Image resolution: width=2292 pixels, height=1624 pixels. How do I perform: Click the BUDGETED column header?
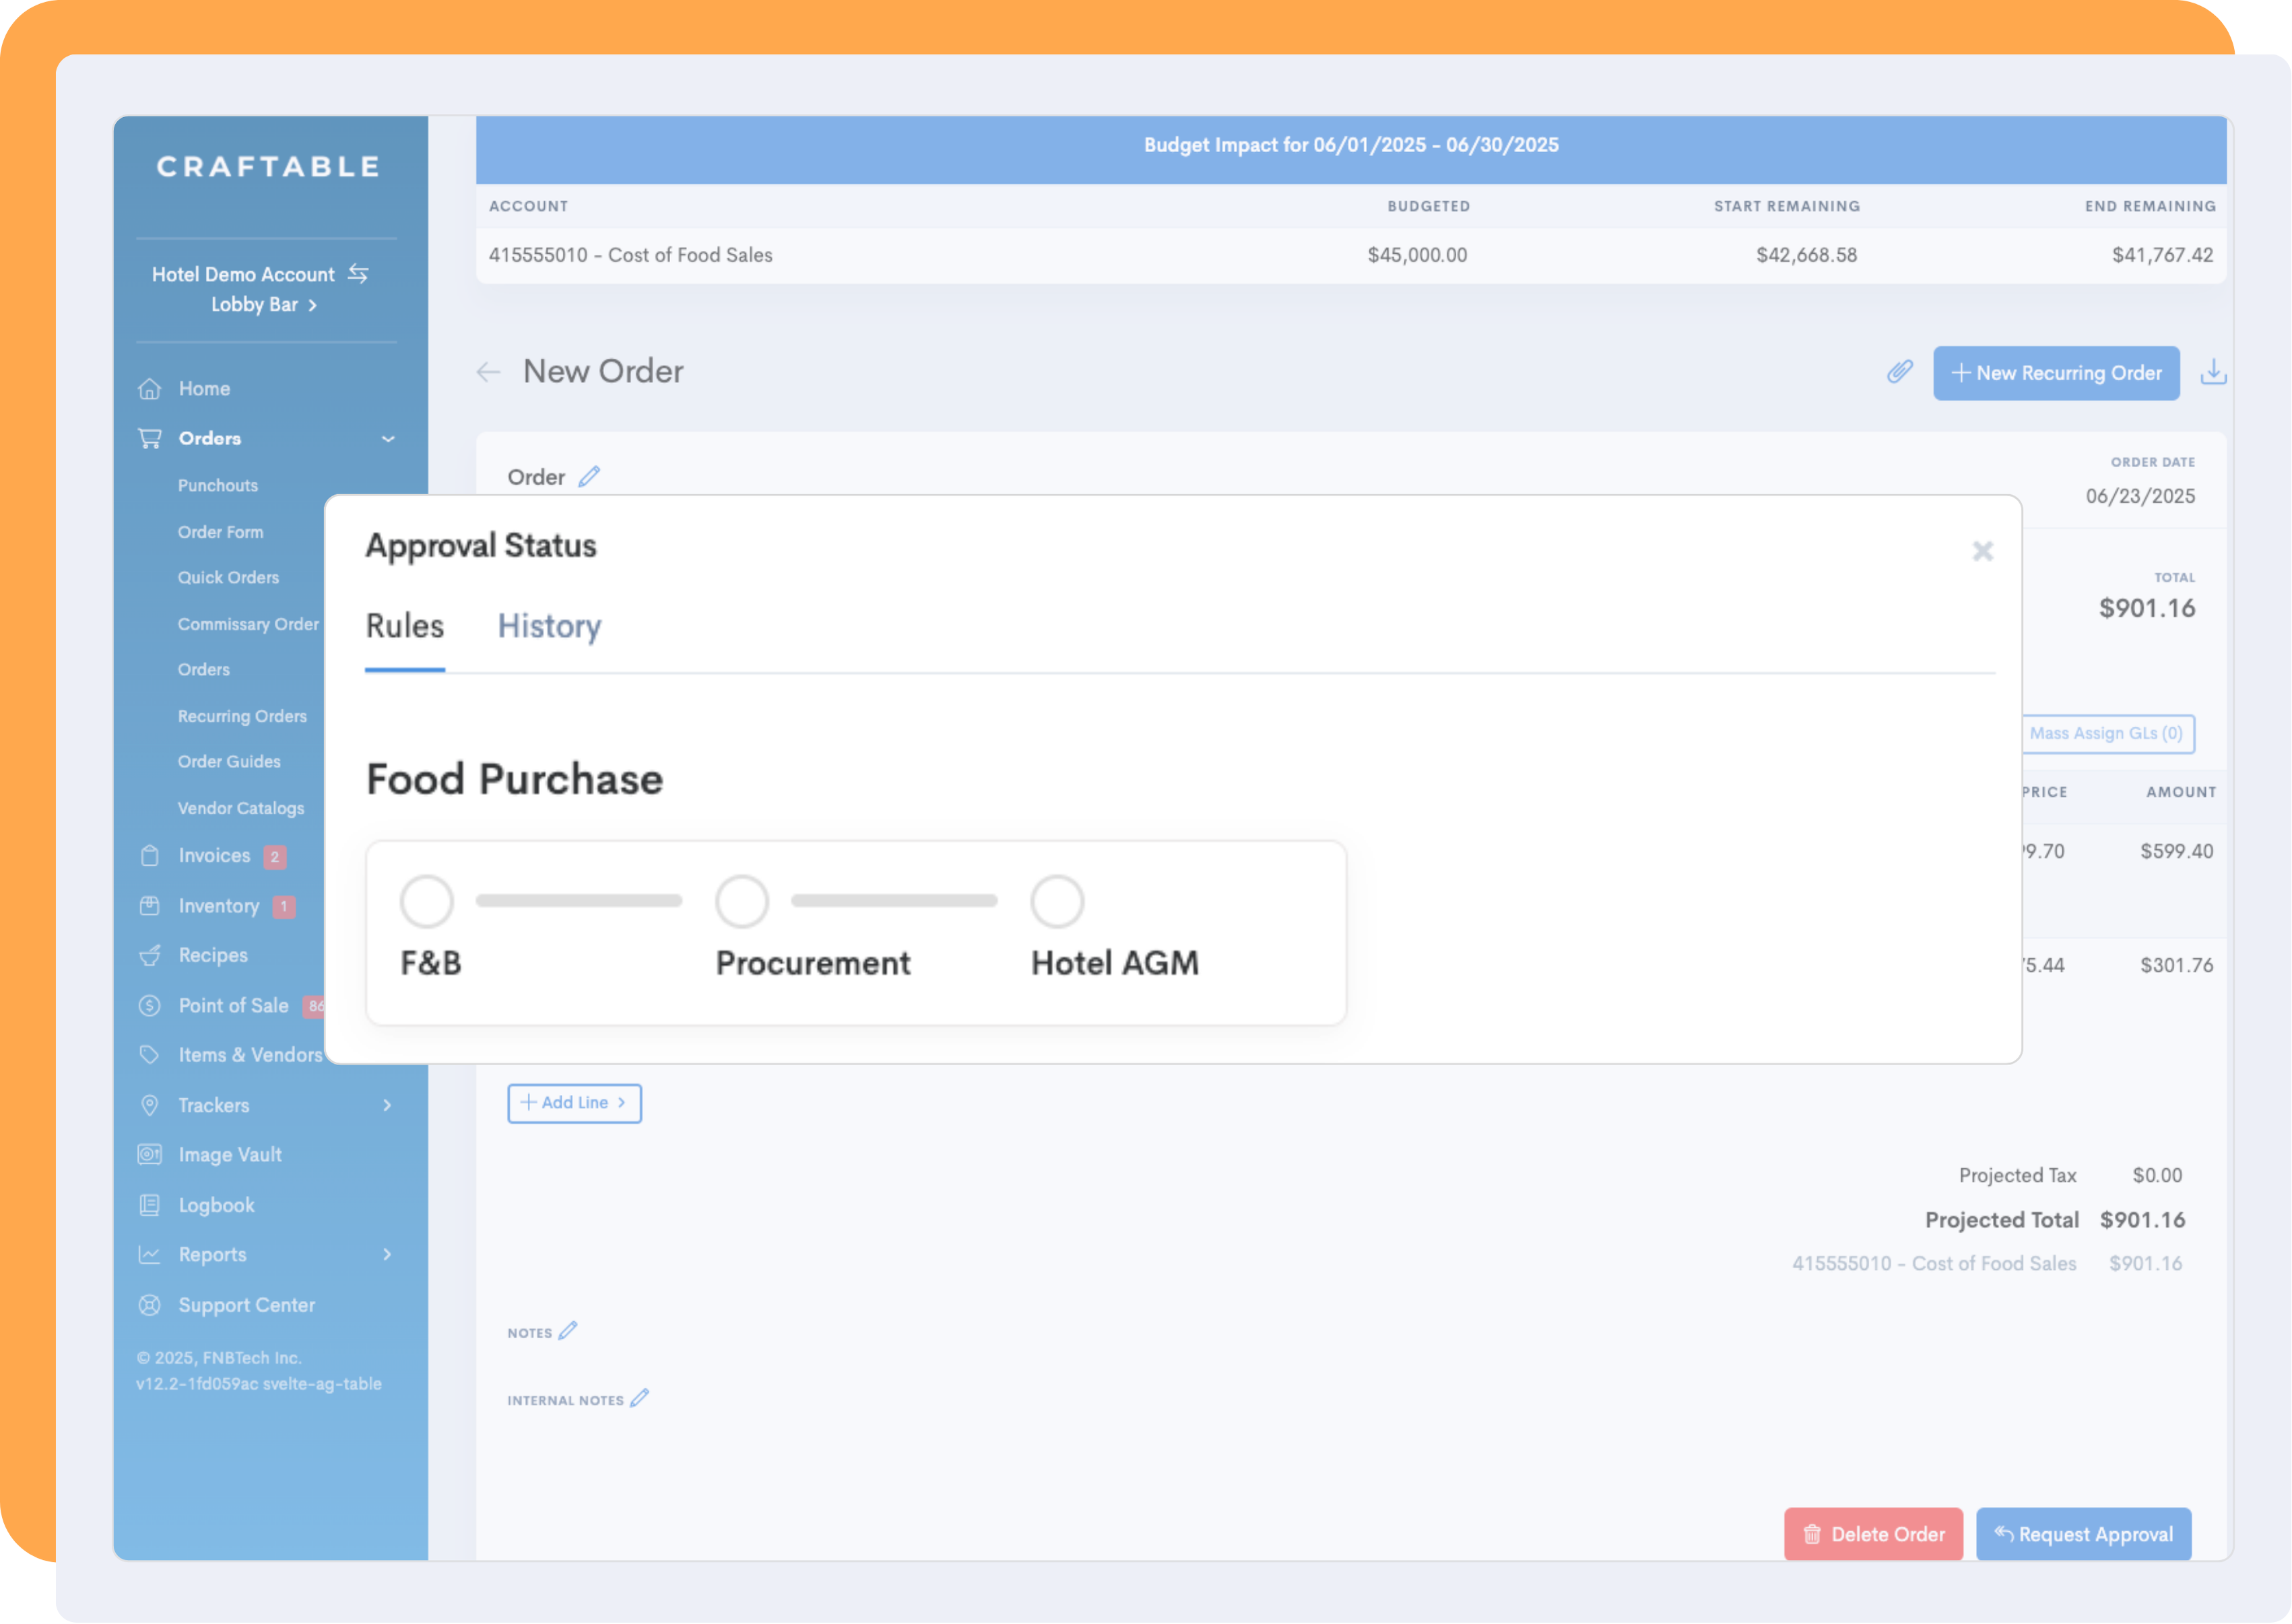[x=1428, y=206]
